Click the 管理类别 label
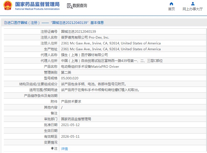207x153 pixels. (x=51, y=72)
